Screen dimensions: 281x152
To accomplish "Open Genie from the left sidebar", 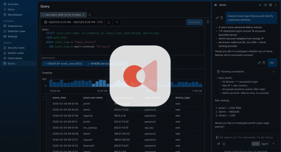I will point(9,9).
